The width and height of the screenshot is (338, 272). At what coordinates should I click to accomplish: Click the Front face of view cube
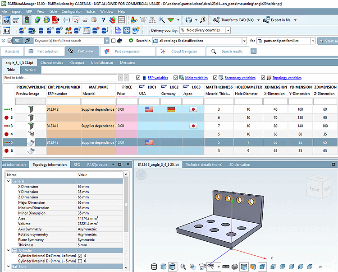pyautogui.click(x=315, y=189)
